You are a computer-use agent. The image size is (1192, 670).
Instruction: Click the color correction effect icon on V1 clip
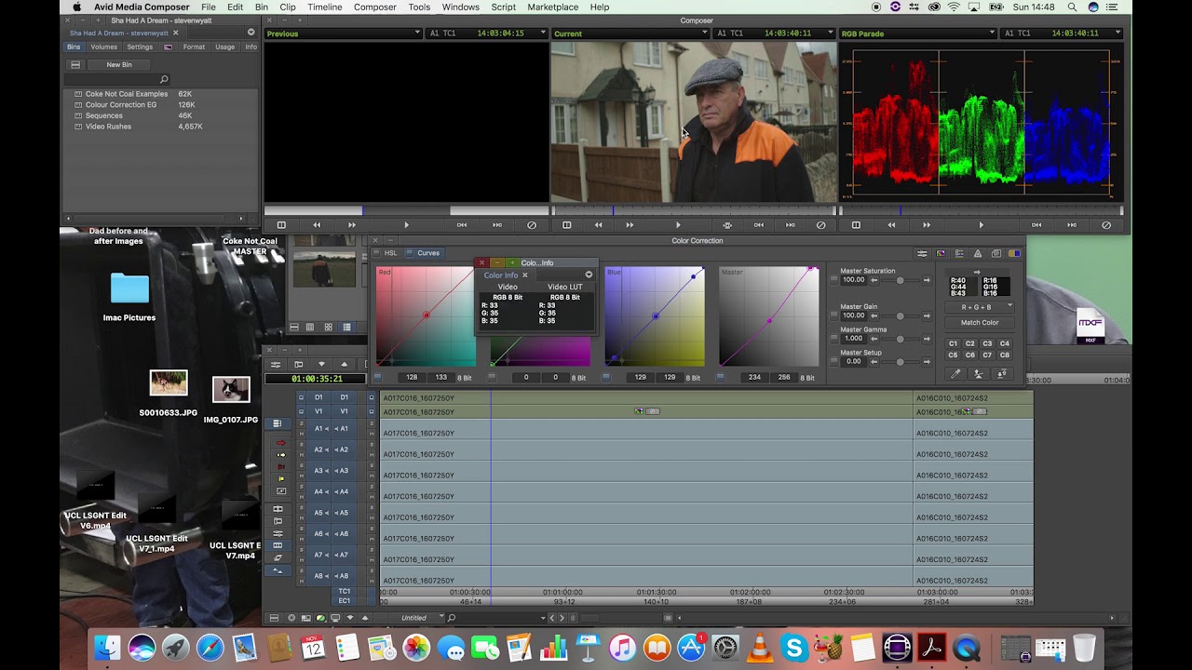639,411
